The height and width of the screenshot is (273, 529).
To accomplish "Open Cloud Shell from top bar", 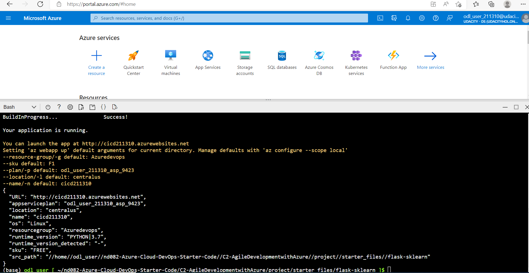I will [x=380, y=18].
